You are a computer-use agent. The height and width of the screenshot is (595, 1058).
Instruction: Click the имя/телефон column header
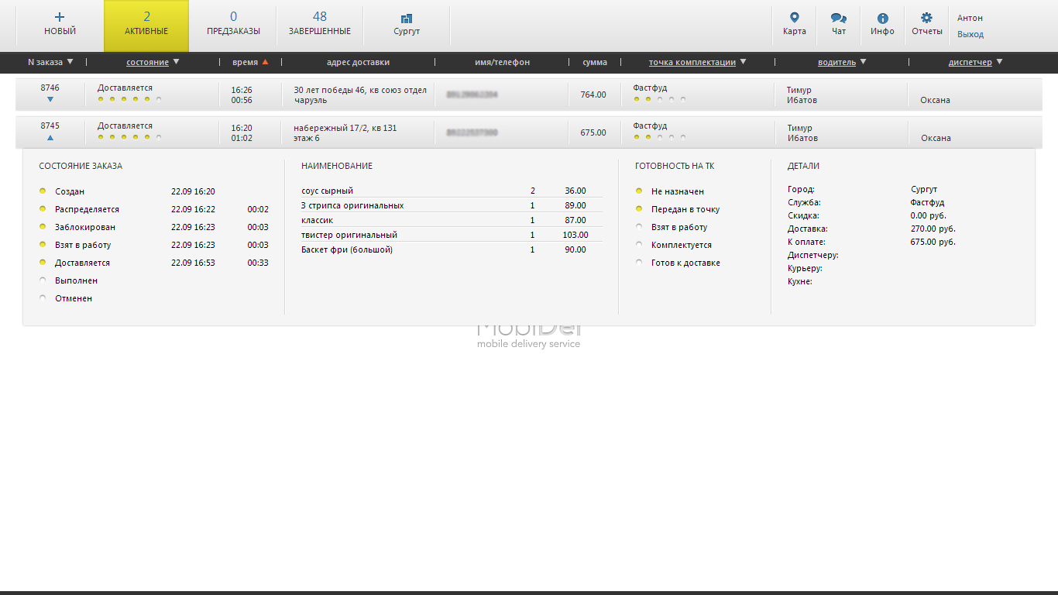tap(502, 62)
